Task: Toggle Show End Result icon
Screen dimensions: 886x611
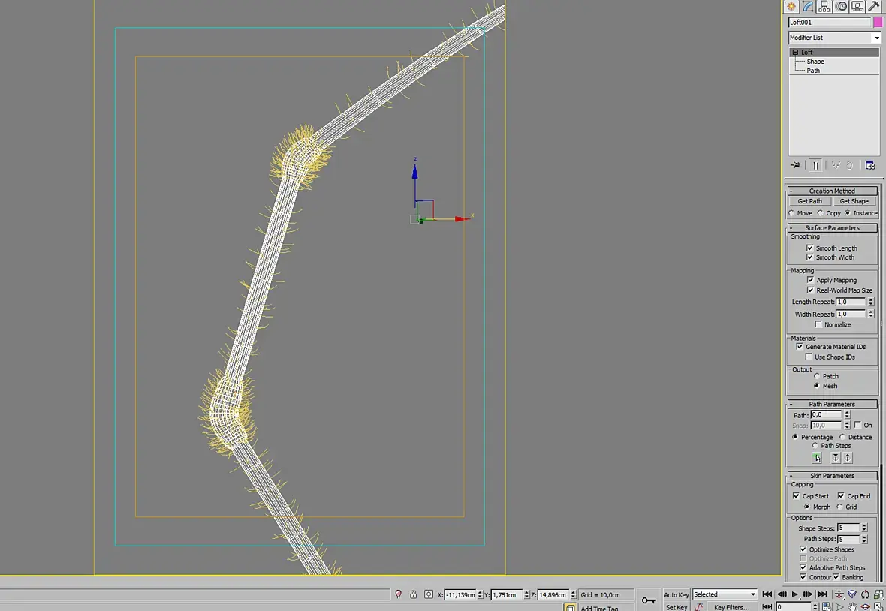Action: 815,165
